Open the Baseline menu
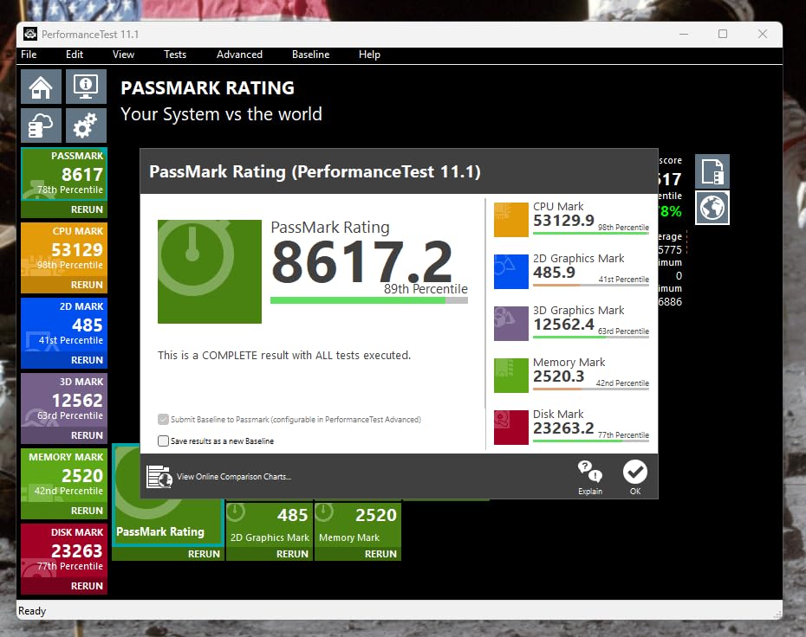Viewport: 806px width, 637px height. coord(310,55)
